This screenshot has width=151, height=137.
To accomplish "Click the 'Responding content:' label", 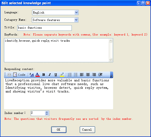I will (19, 69).
